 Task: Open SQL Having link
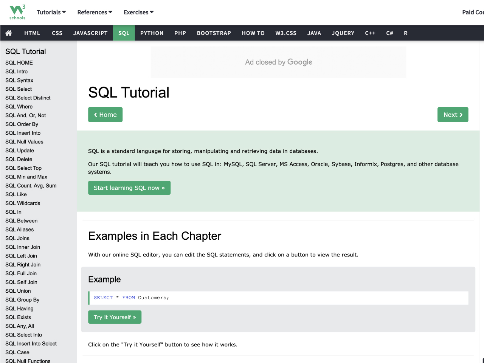pos(19,309)
